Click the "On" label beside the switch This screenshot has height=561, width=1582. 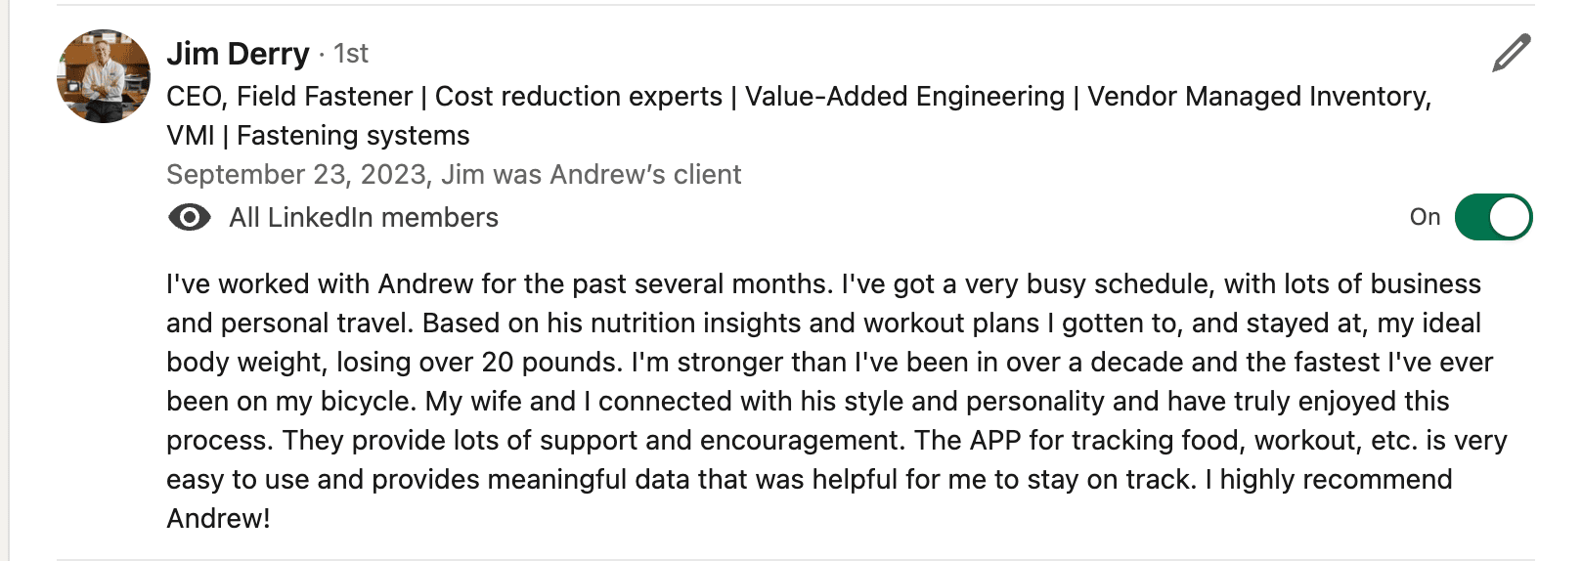[x=1425, y=217]
